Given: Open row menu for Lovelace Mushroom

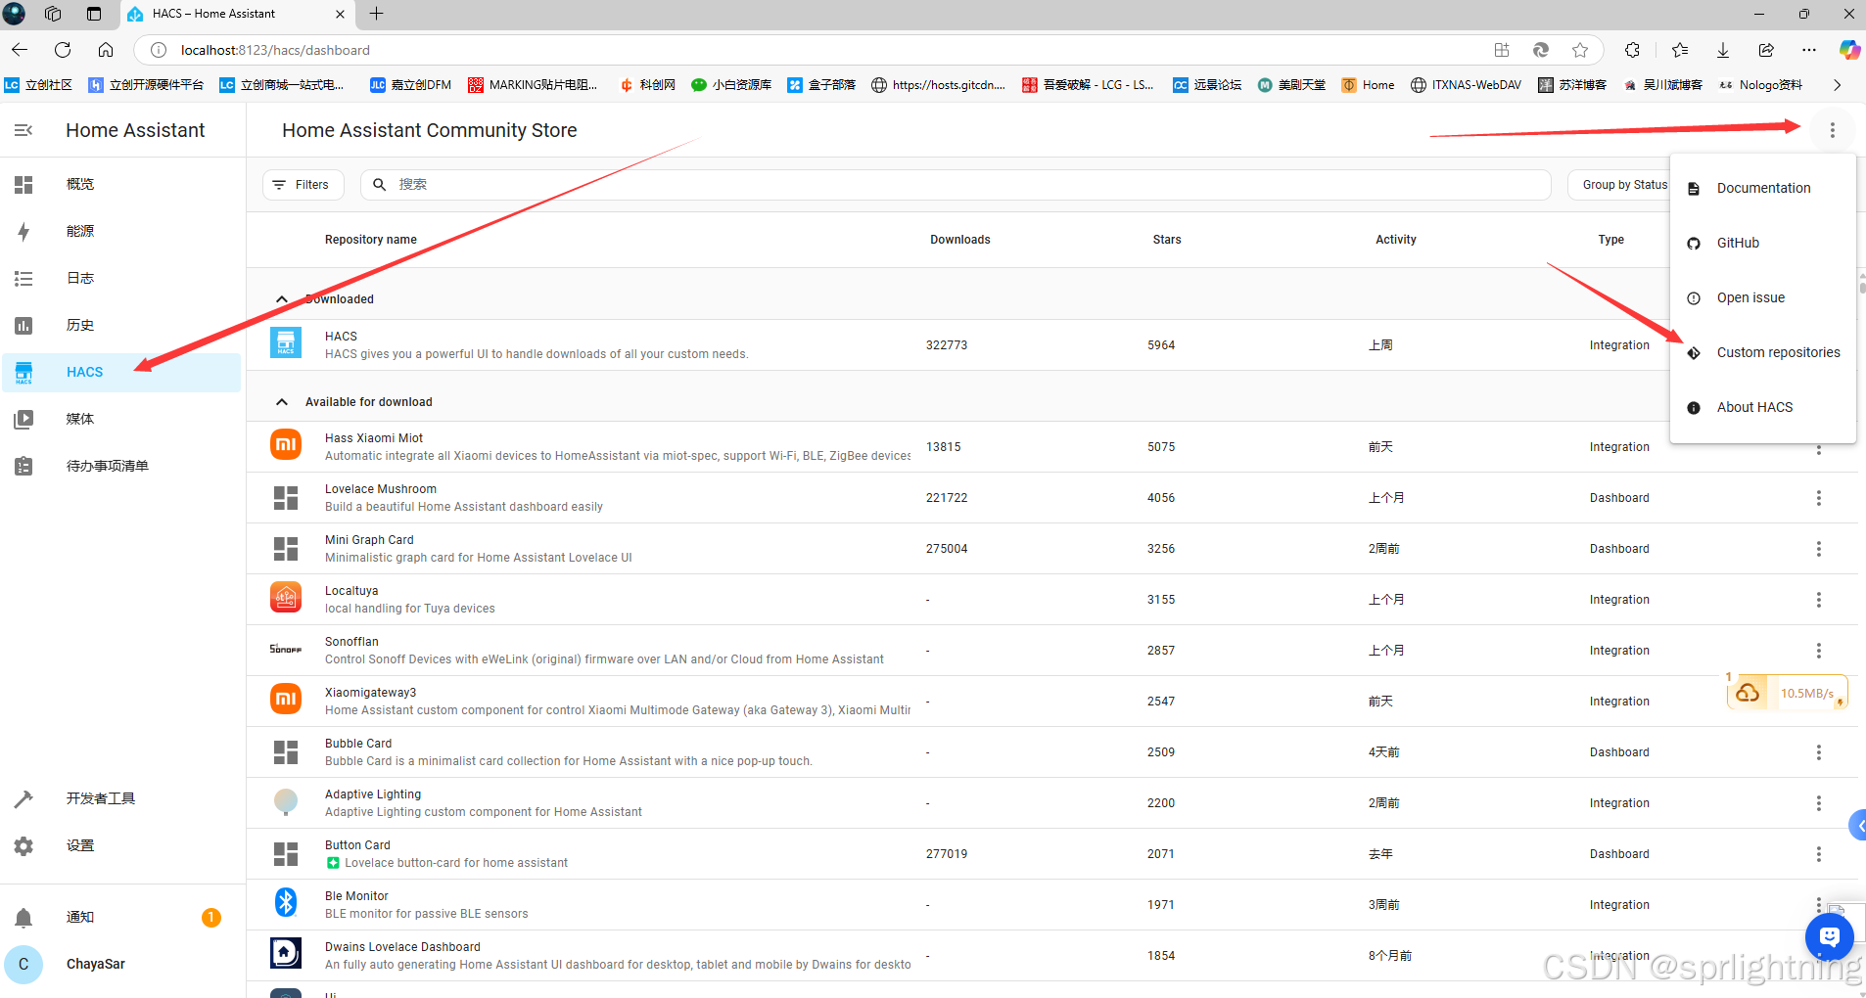Looking at the screenshot, I should (x=1819, y=498).
